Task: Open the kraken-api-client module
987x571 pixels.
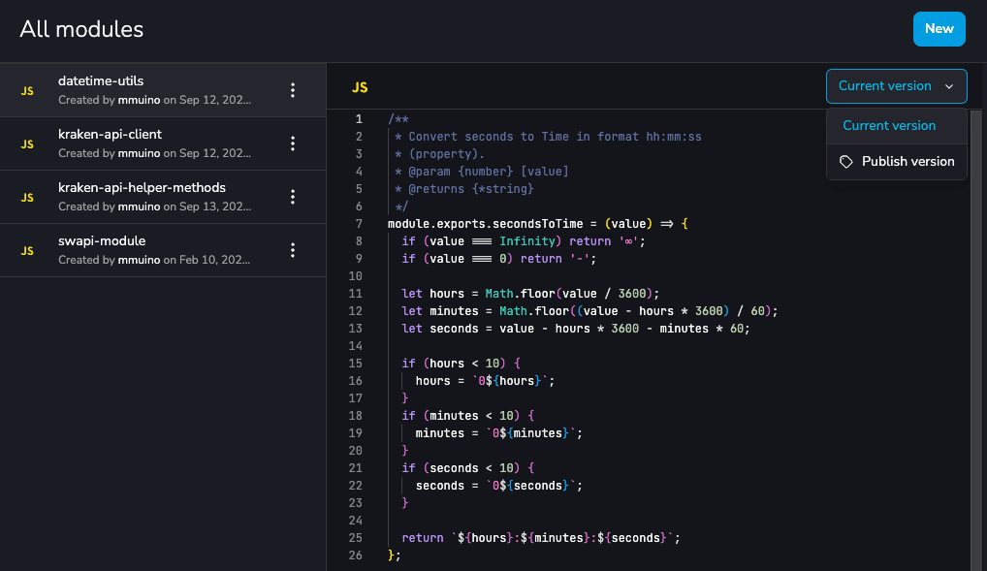Action: (x=163, y=143)
